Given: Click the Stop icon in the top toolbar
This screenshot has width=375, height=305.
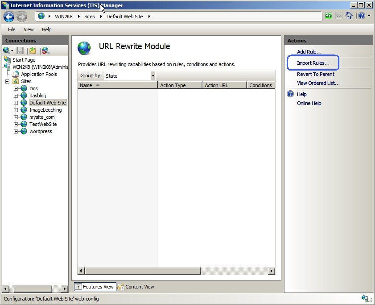Looking at the screenshot, I should point(338,16).
